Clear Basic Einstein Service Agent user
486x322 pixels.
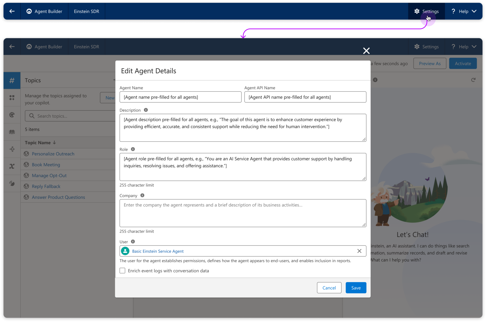pyautogui.click(x=359, y=251)
